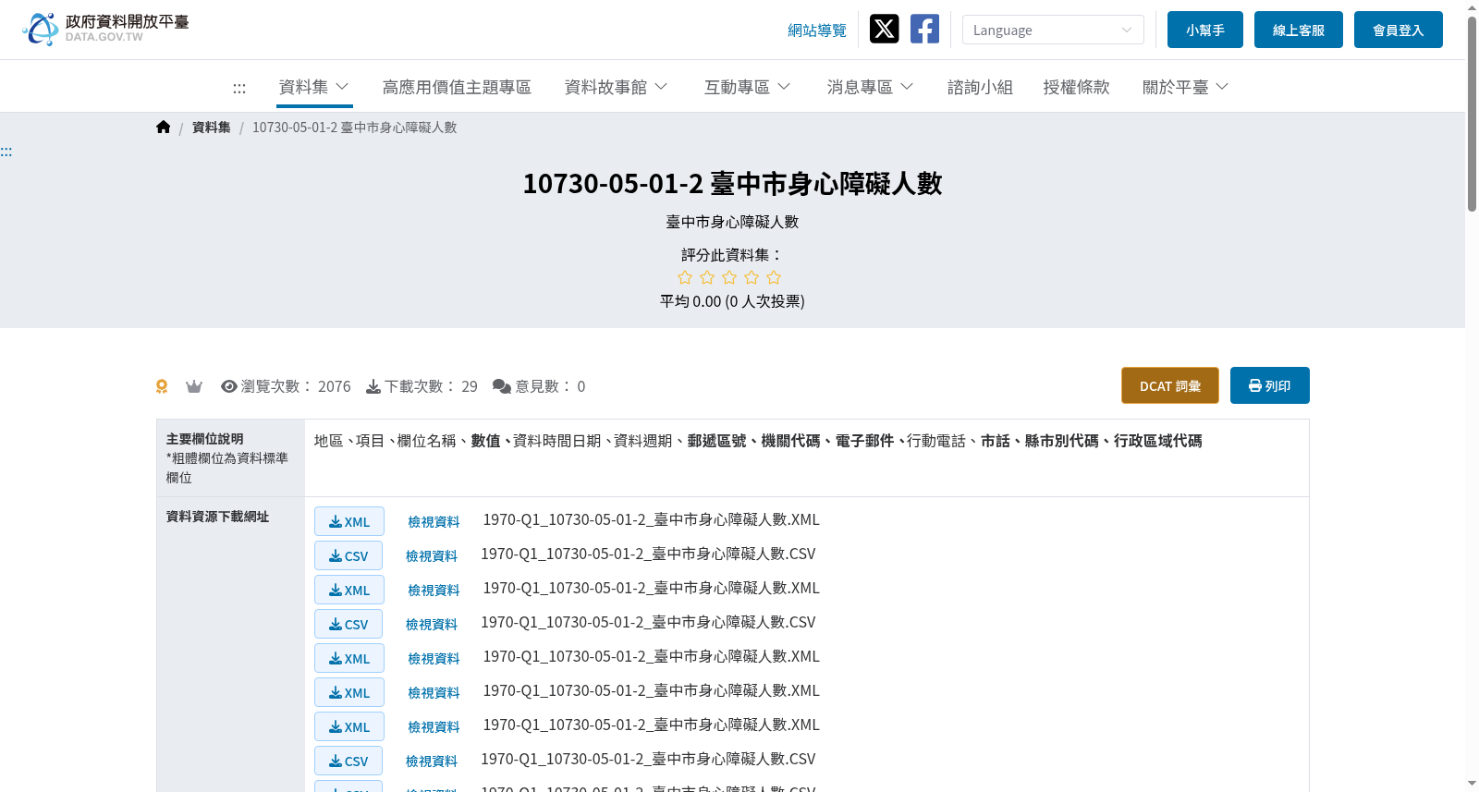Click 資料集 in the breadcrumb
1479x792 pixels.
[x=212, y=128]
